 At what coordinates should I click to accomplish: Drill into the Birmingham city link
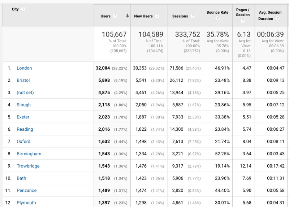[29, 154]
